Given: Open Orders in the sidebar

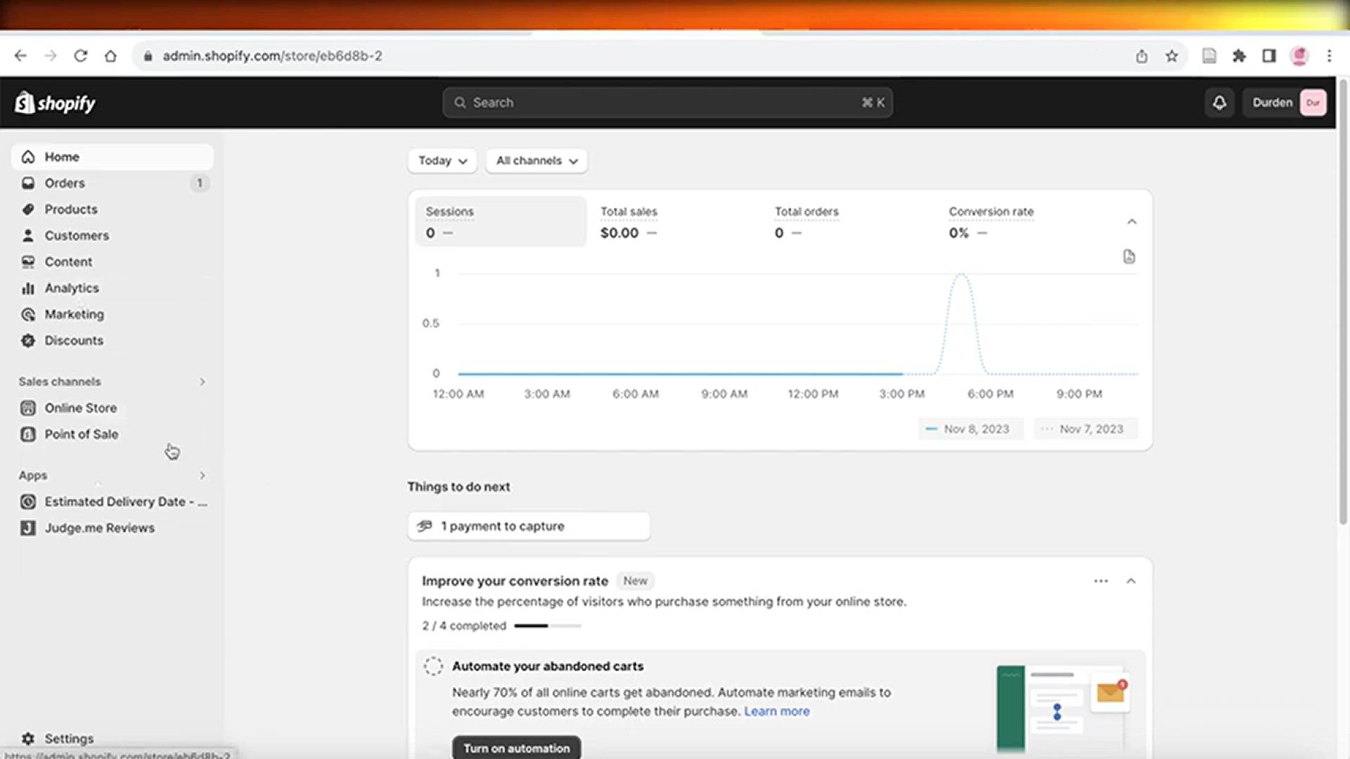Looking at the screenshot, I should 65,183.
